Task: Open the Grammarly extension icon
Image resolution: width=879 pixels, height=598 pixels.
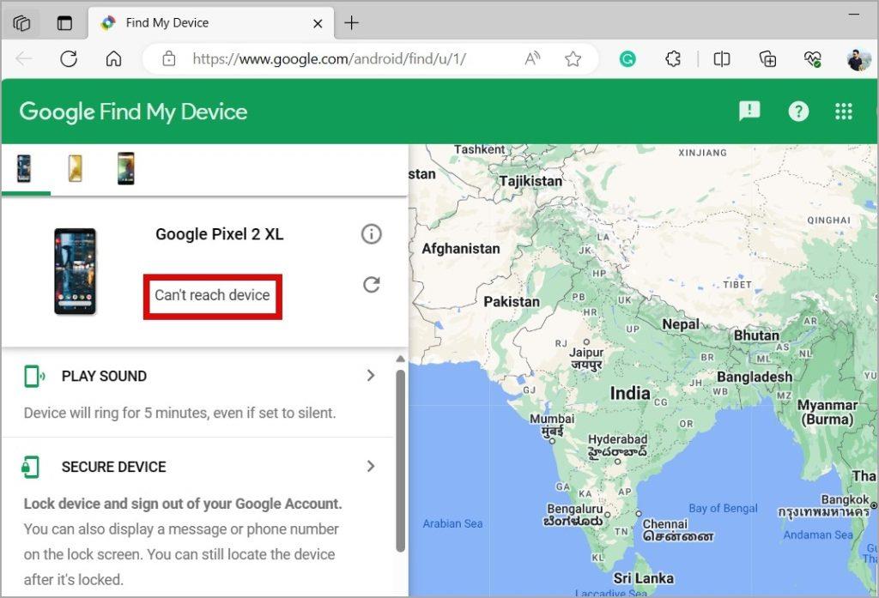Action: click(627, 58)
